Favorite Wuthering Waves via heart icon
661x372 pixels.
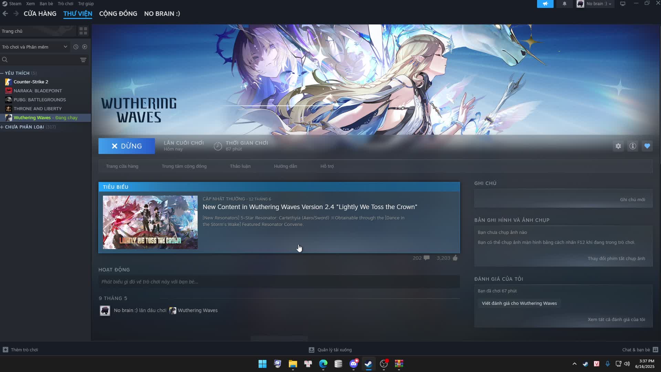pos(647,146)
